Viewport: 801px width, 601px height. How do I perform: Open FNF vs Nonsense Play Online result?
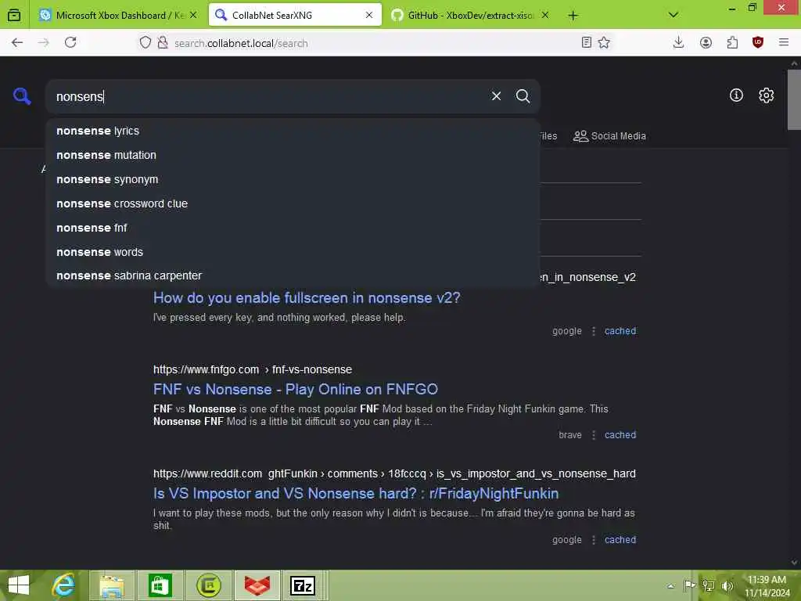pyautogui.click(x=295, y=390)
